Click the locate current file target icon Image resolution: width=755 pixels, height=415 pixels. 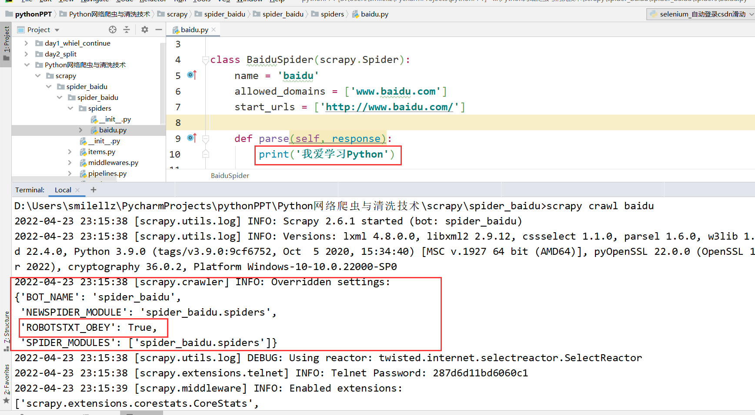pyautogui.click(x=113, y=30)
